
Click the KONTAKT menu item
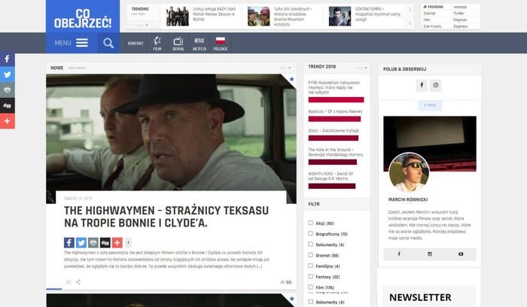pos(136,43)
